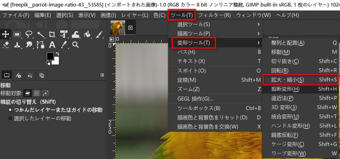The height and width of the screenshot is (159, 340).
Task: Select the Color Picker eyedropper tool
Action: 64,45
